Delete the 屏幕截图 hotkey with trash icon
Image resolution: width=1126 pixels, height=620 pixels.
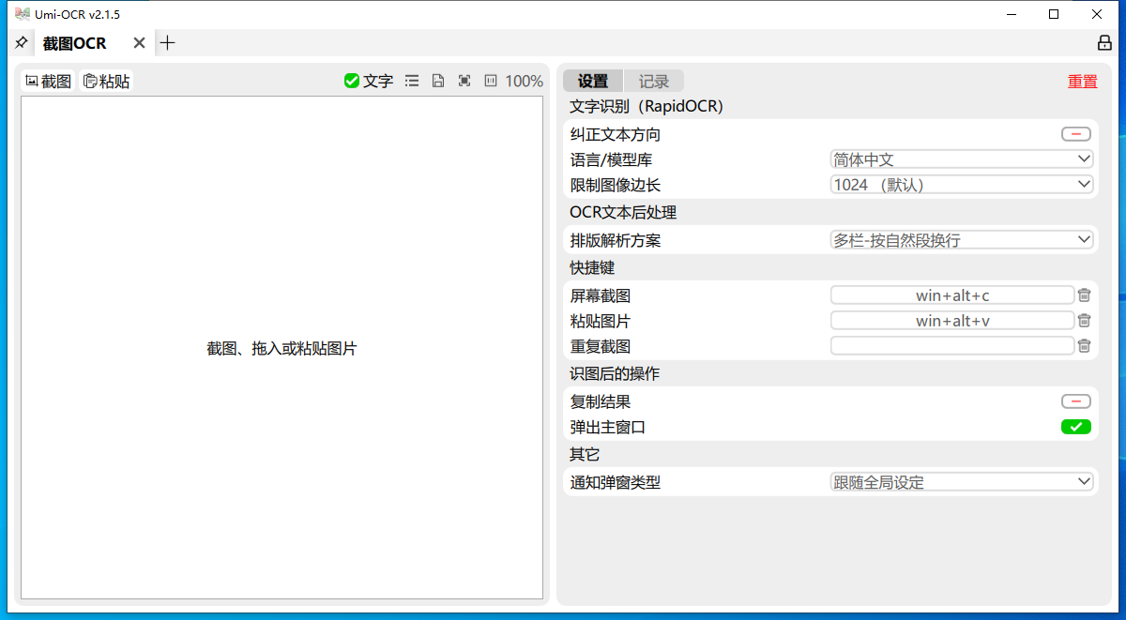[1085, 295]
